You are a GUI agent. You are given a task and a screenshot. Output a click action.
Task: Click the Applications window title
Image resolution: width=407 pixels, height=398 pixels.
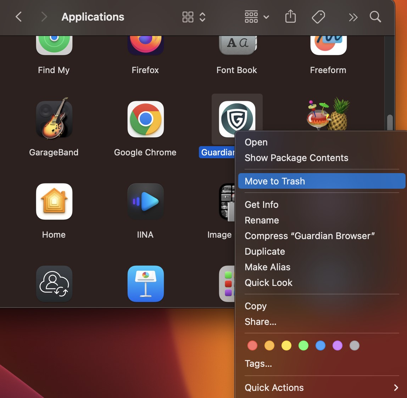[93, 17]
